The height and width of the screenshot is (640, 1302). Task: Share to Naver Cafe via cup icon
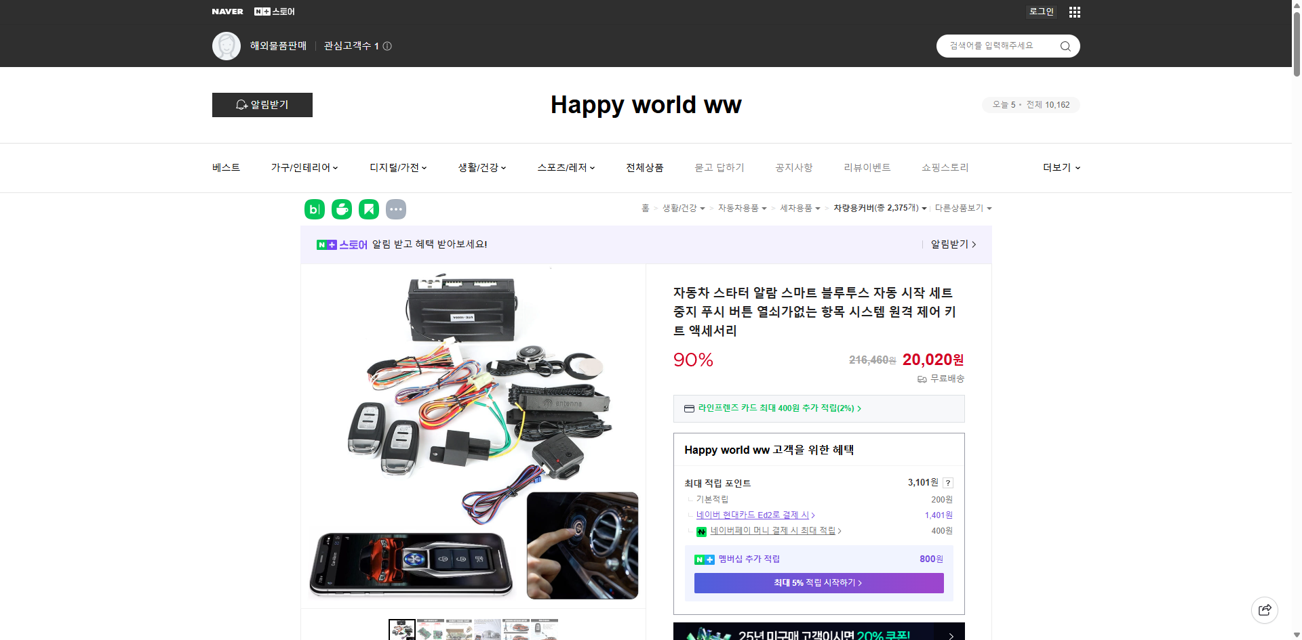pyautogui.click(x=341, y=209)
